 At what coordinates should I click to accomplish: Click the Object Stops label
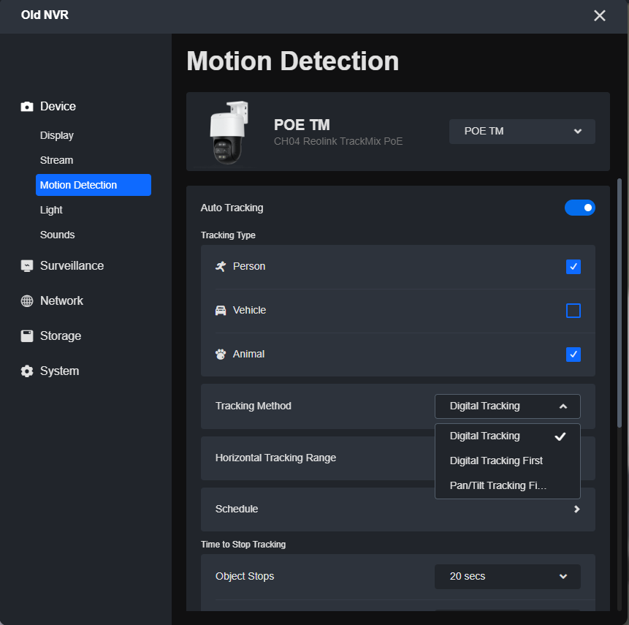pos(245,577)
